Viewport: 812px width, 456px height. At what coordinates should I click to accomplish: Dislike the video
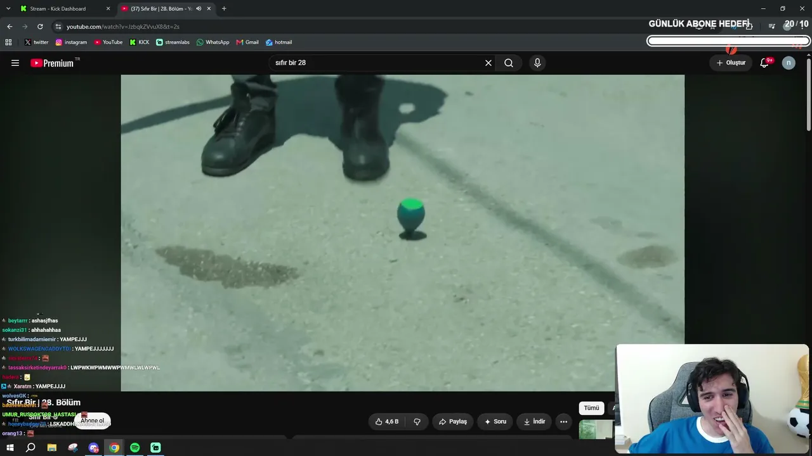tap(417, 422)
